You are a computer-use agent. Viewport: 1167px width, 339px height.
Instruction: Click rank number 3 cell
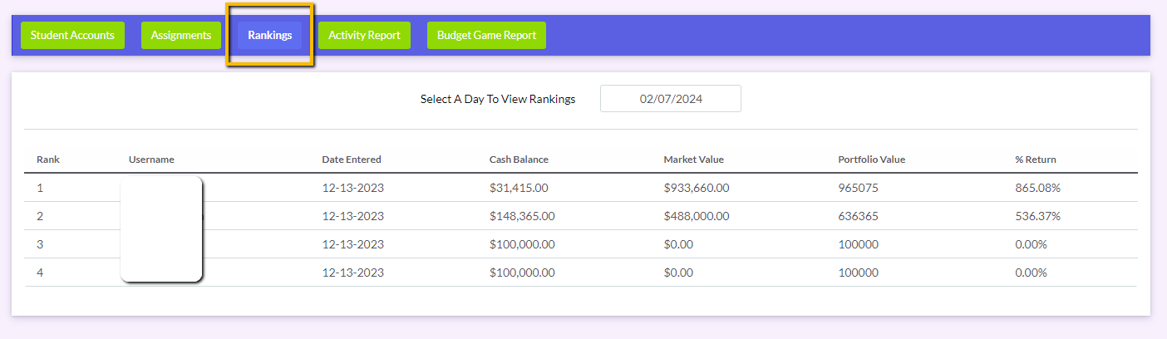click(40, 244)
